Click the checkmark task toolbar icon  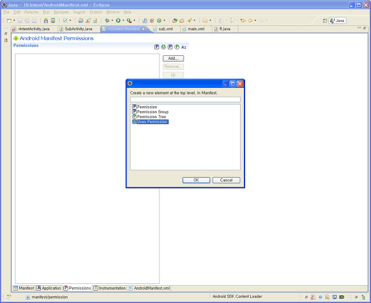pyautogui.click(x=65, y=21)
